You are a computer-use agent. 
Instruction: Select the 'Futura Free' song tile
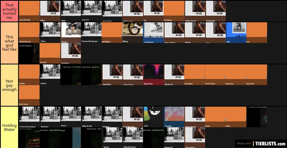[195, 138]
